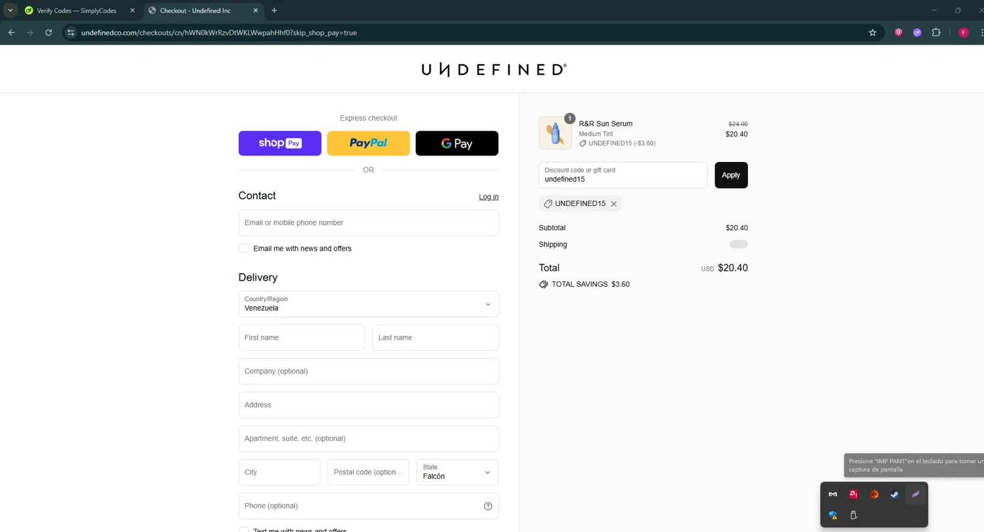Click the Medium Tint variant text
Screen dimensions: 984x532
(596, 134)
